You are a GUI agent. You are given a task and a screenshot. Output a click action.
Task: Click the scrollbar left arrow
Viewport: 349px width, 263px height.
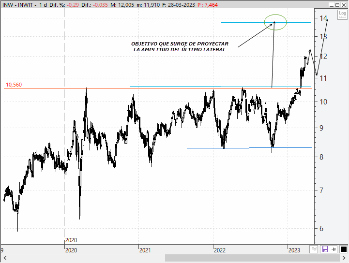5,258
